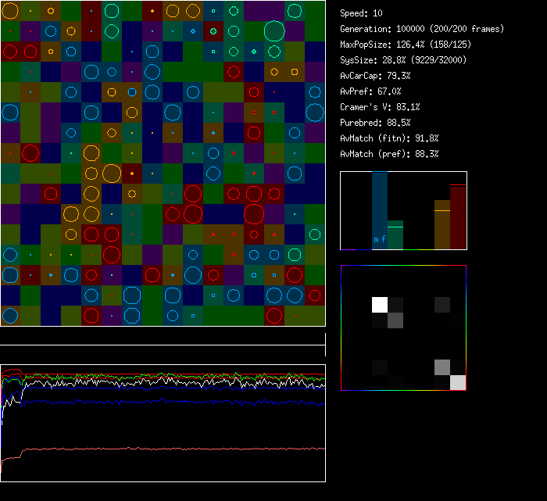Click the empty strip between grid and graph
This screenshot has width=547, height=501.
pos(163,336)
